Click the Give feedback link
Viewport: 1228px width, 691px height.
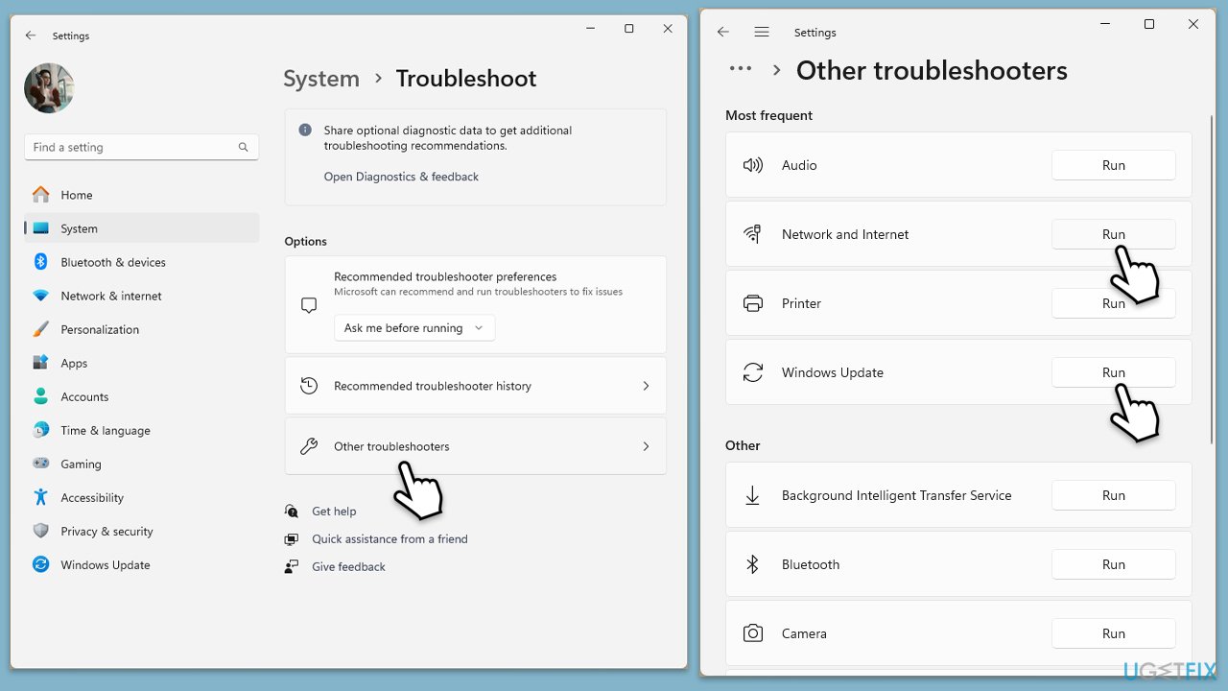click(348, 567)
